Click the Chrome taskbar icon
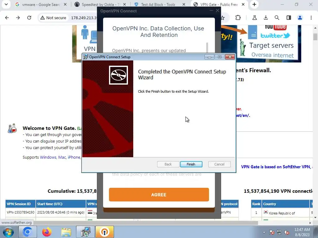The width and height of the screenshot is (318, 238). 28,232
